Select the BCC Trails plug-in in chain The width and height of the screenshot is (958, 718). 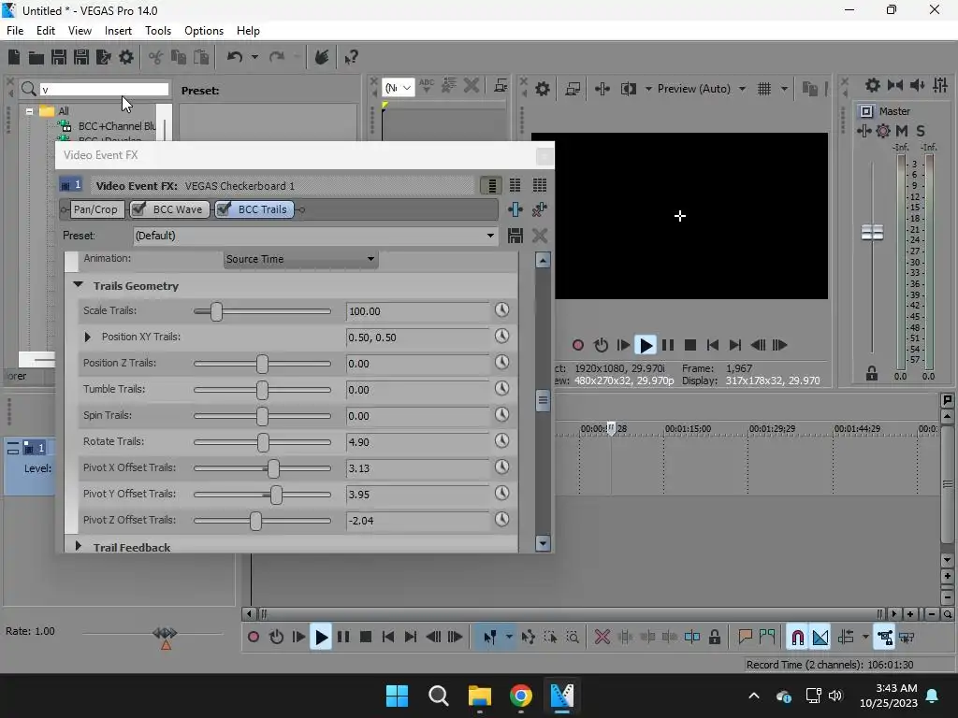point(262,209)
